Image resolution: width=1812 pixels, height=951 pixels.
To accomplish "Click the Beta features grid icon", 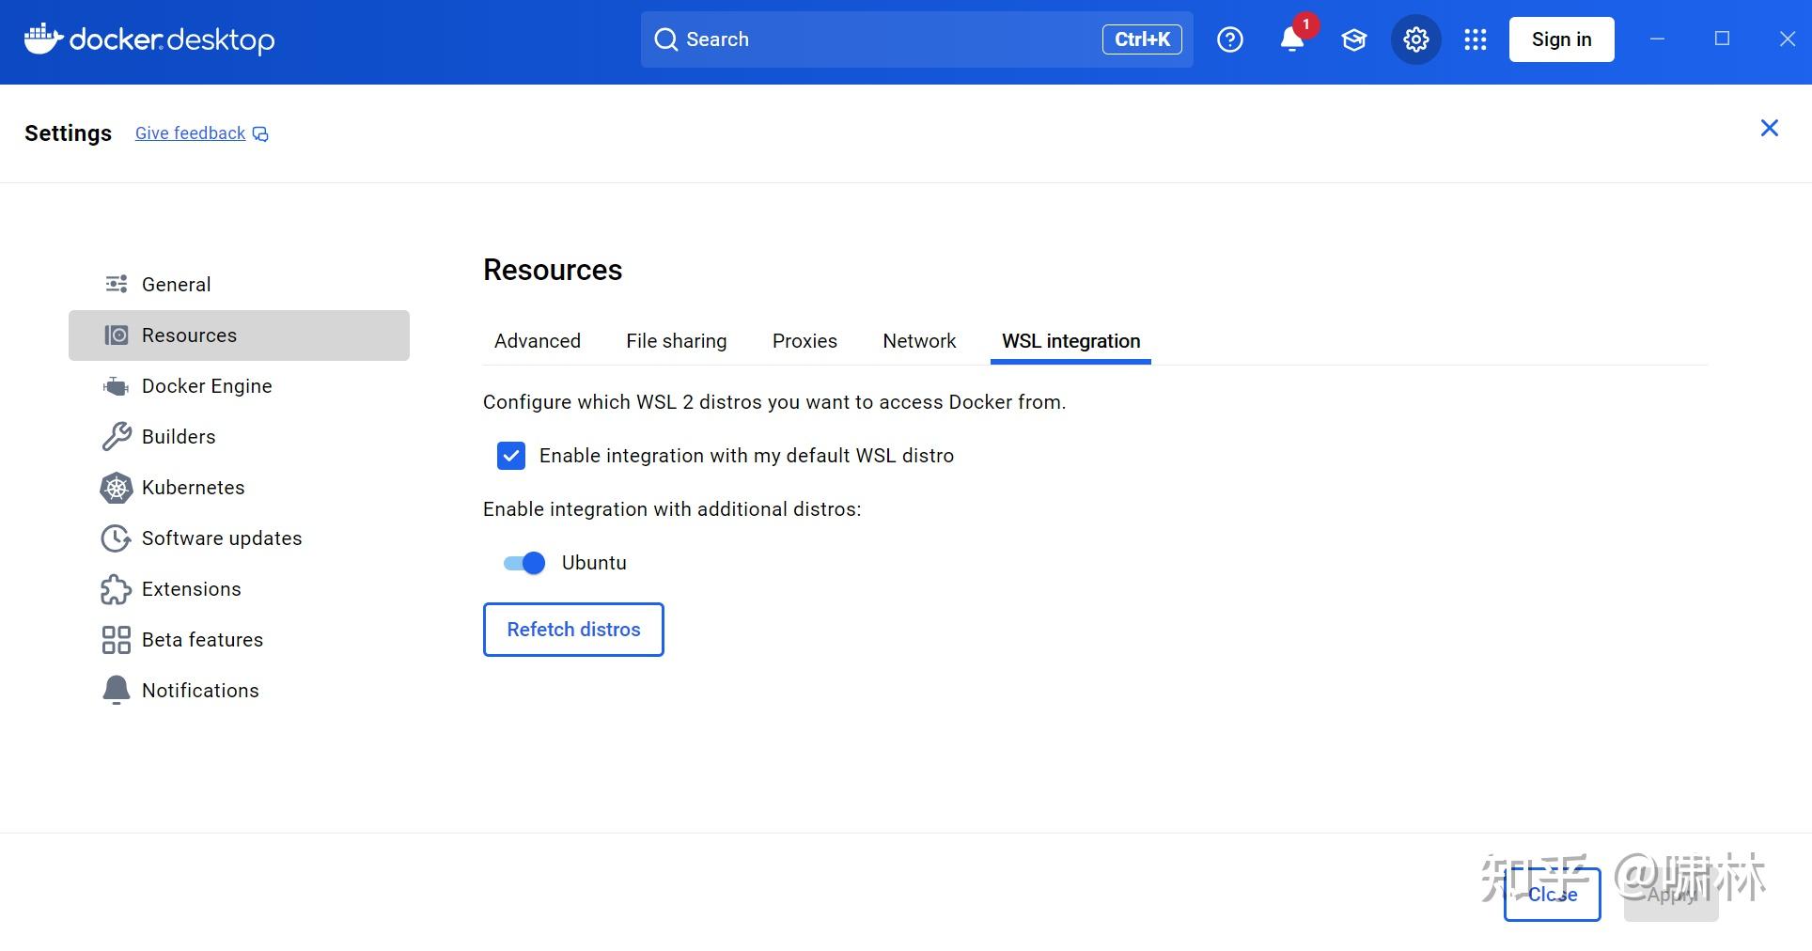I will pos(117,640).
